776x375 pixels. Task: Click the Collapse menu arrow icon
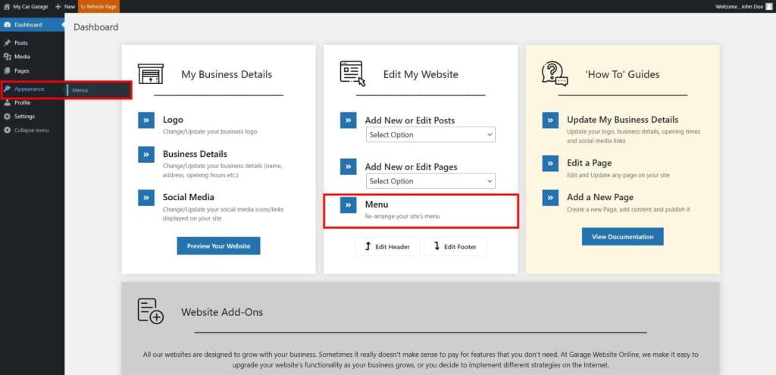(x=7, y=130)
